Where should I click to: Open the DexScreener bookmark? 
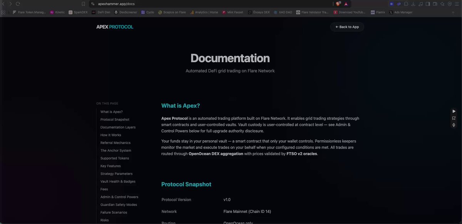tap(126, 12)
